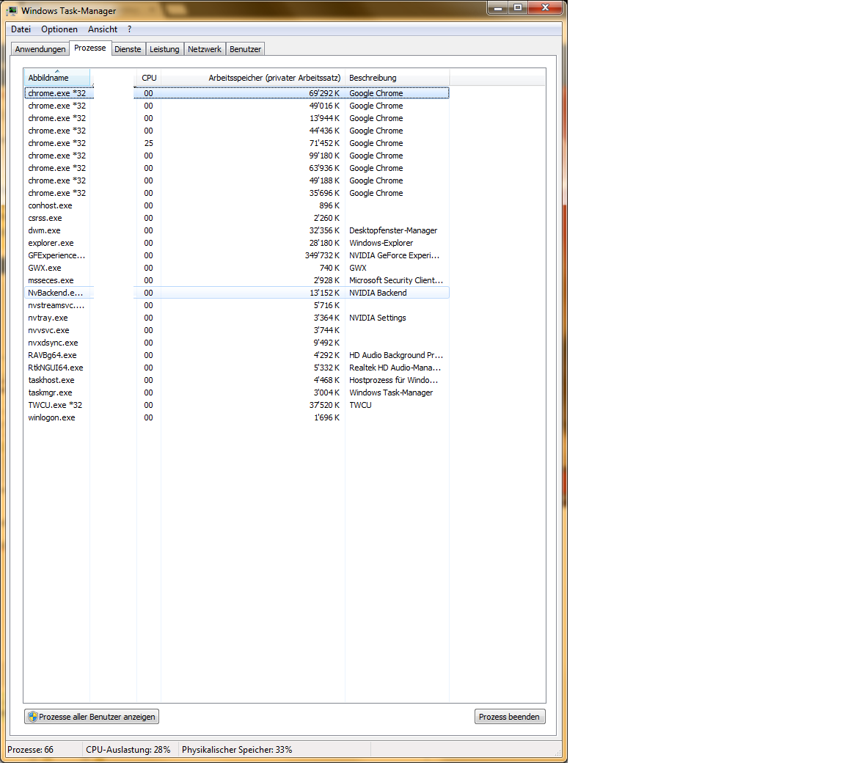Minimize the Task-Manager window
The width and height of the screenshot is (845, 763).
point(497,7)
